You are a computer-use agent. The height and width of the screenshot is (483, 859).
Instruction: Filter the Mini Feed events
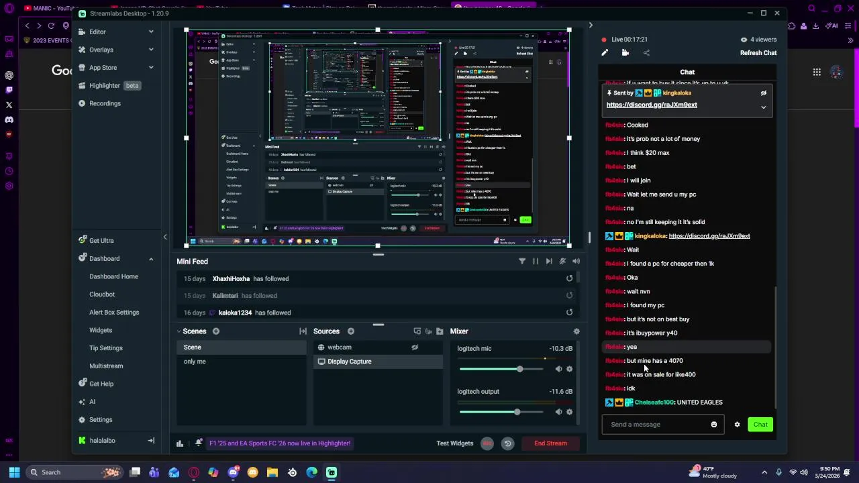[522, 261]
